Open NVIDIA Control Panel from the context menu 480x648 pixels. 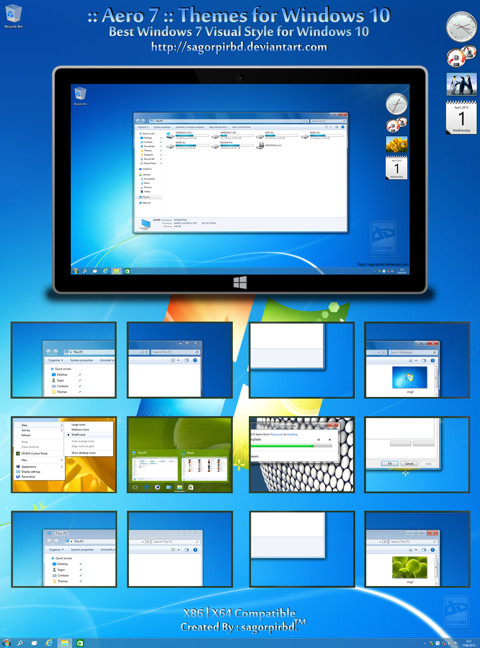click(35, 453)
